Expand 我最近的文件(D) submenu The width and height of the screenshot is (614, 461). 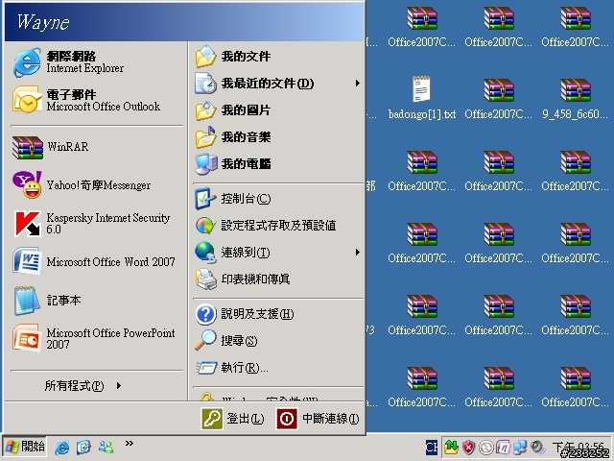(x=278, y=84)
